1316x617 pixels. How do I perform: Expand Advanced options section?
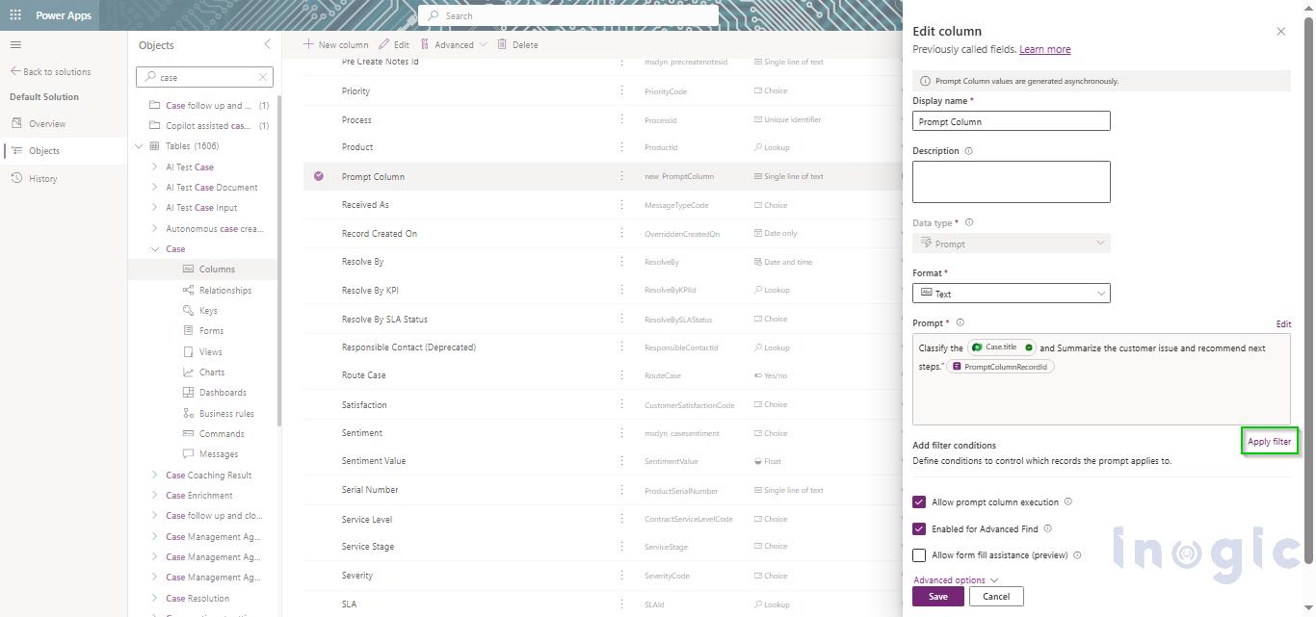click(x=956, y=580)
